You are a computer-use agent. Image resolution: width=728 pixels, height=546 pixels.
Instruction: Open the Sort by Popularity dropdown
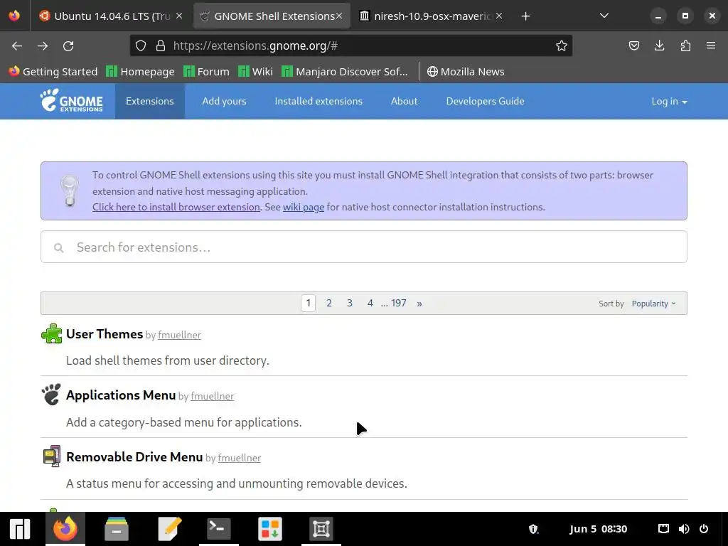coord(653,304)
